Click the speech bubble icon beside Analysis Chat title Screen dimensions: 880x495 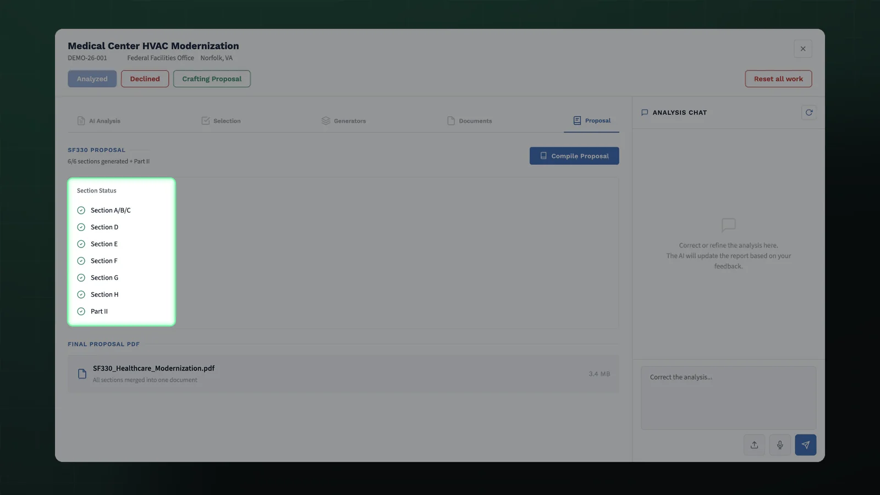[x=645, y=113]
